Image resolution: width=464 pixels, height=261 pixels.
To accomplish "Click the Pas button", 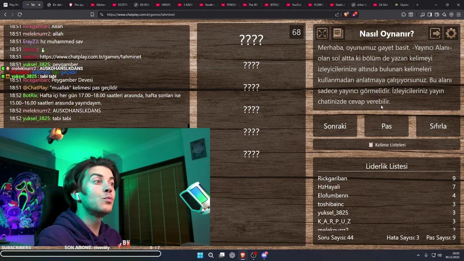I will (386, 126).
